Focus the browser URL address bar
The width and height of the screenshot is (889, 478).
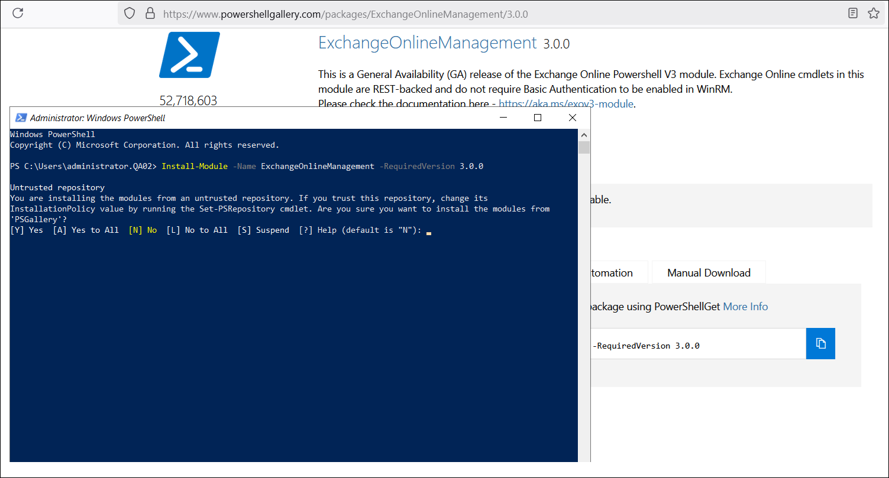[x=473, y=14]
